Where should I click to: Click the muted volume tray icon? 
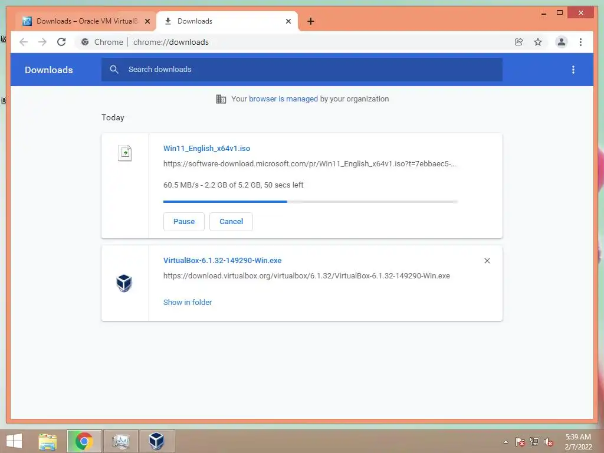tap(549, 442)
